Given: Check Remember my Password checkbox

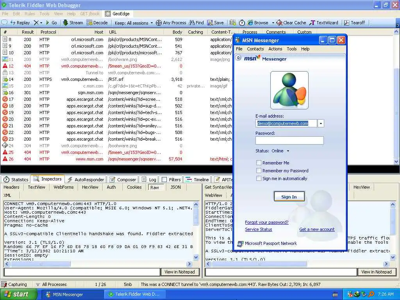Looking at the screenshot, I should [x=259, y=171].
